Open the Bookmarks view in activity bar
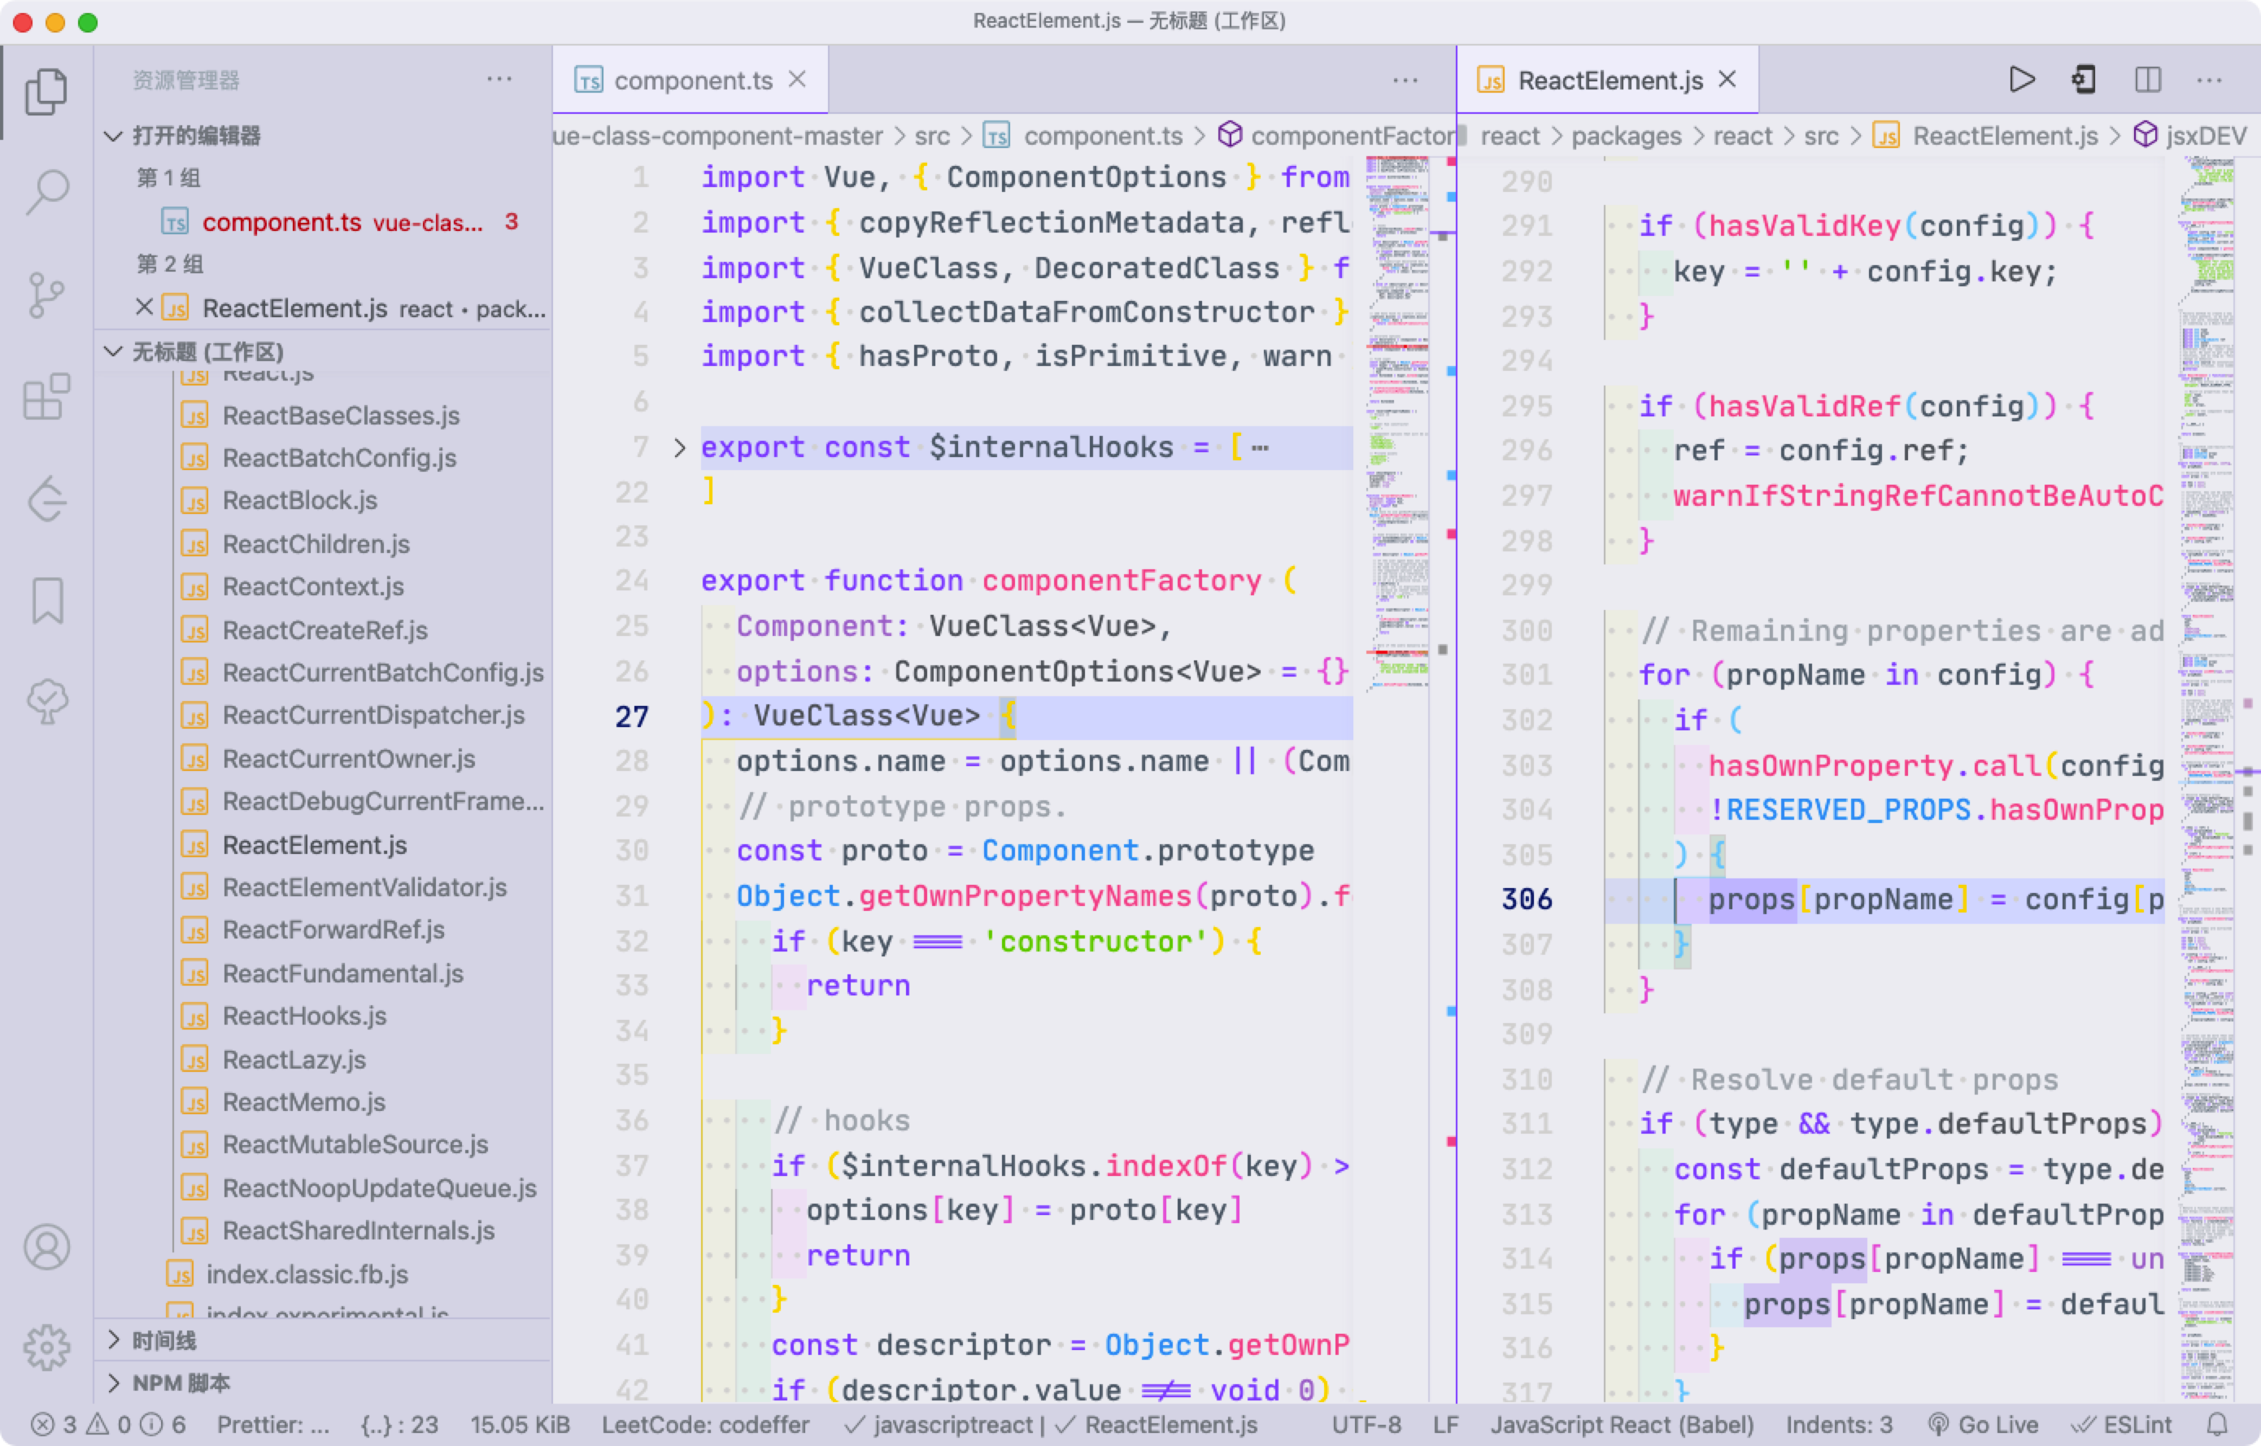The image size is (2261, 1446). click(x=47, y=601)
